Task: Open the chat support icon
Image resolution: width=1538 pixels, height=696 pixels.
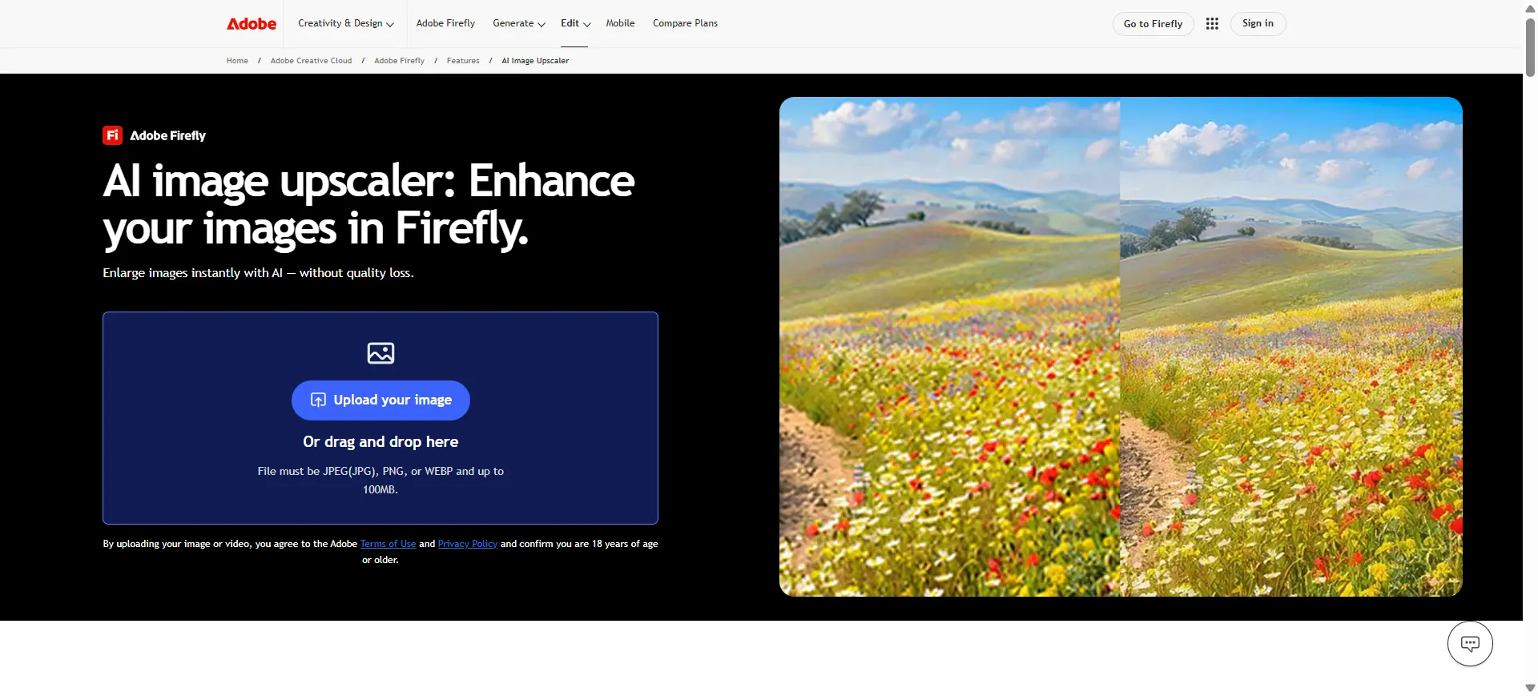Action: pos(1470,643)
